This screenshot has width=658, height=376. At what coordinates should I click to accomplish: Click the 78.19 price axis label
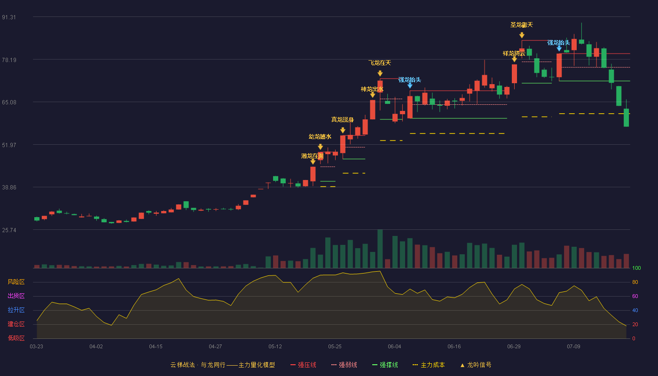pyautogui.click(x=9, y=60)
